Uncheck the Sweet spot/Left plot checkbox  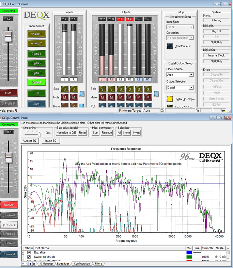tap(29, 257)
